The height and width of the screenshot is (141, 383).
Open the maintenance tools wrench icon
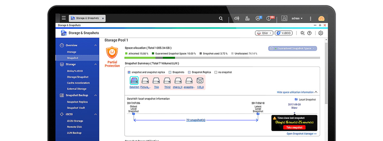pyautogui.click(x=302, y=33)
